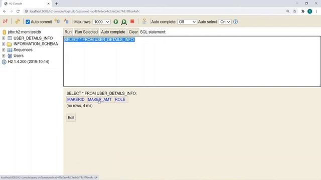Image resolution: width=321 pixels, height=180 pixels.
Task: Expand the INFORMATION_SCHEMA tree node
Action: coord(4,44)
